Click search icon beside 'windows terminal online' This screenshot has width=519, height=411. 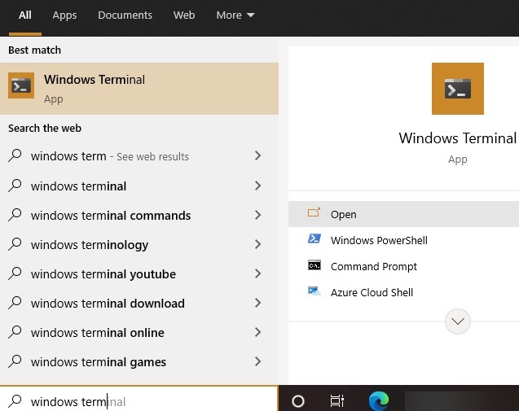tap(15, 332)
